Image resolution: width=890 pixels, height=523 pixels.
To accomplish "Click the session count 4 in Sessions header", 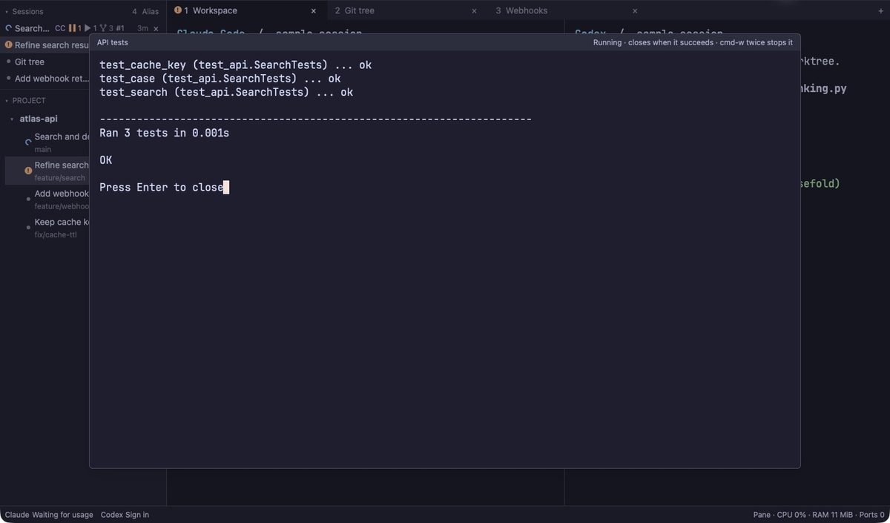I will pyautogui.click(x=134, y=12).
